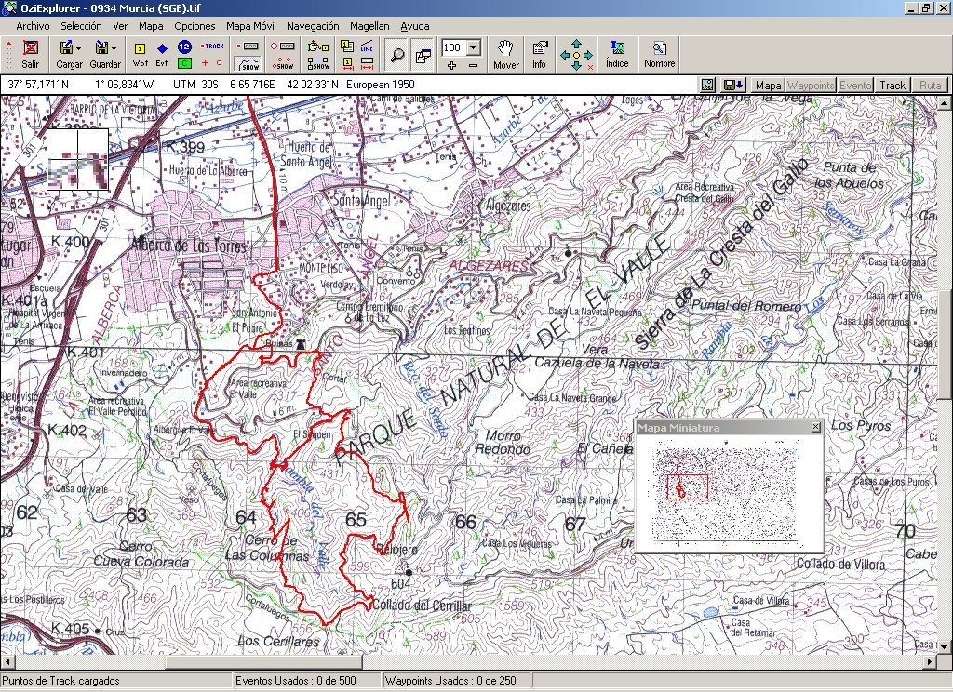
Task: Click the save with blue arrow icon
Action: pos(732,85)
